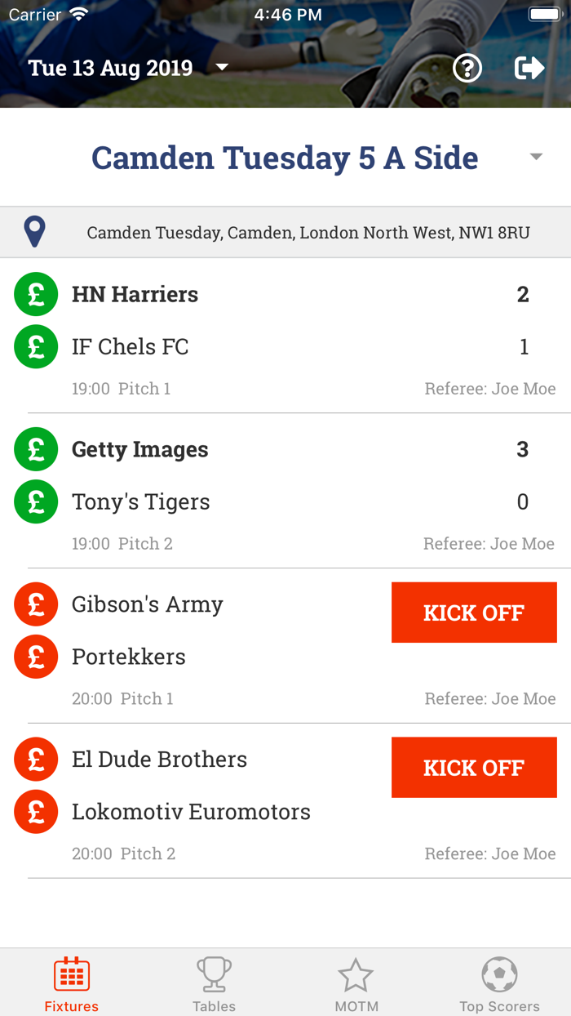Tap the Tables trophy icon
The width and height of the screenshot is (571, 1016).
point(214,974)
